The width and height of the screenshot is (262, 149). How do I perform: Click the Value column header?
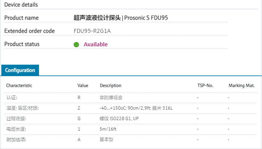[x=83, y=86]
